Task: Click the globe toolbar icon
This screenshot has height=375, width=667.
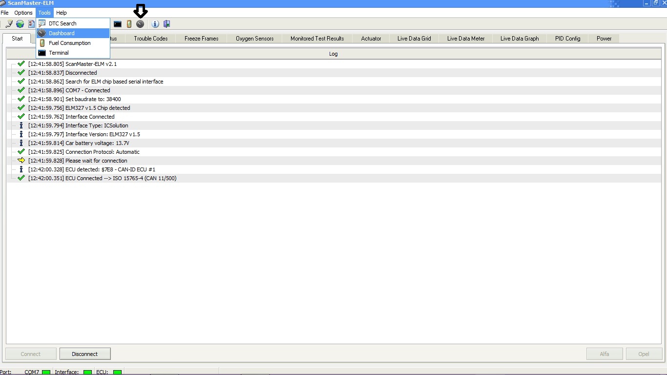Action: pos(20,23)
